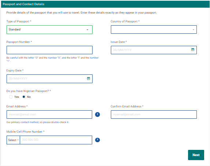The image size is (210, 166).
Task: Focus the Email Address input
Action: (49, 114)
